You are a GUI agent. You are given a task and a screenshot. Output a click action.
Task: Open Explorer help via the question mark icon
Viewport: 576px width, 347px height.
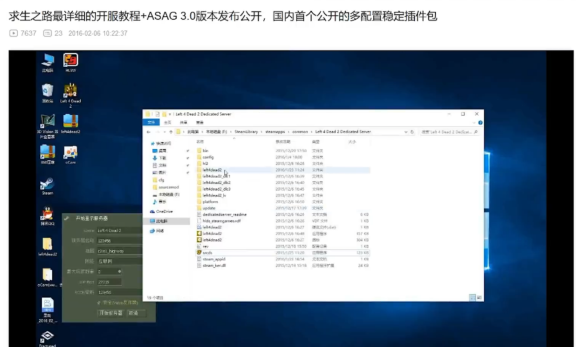pos(480,123)
